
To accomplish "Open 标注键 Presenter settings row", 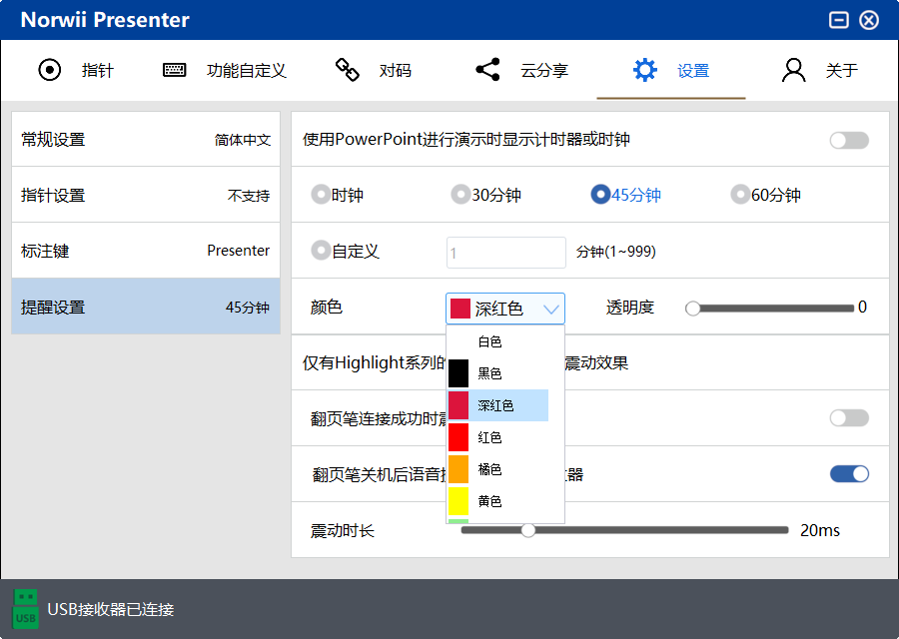I will pos(146,251).
